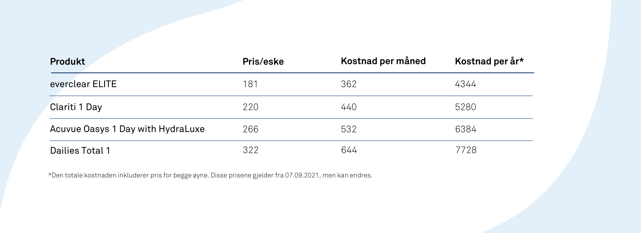Click the monthly cost value 362
This screenshot has height=233, width=641.
click(349, 84)
